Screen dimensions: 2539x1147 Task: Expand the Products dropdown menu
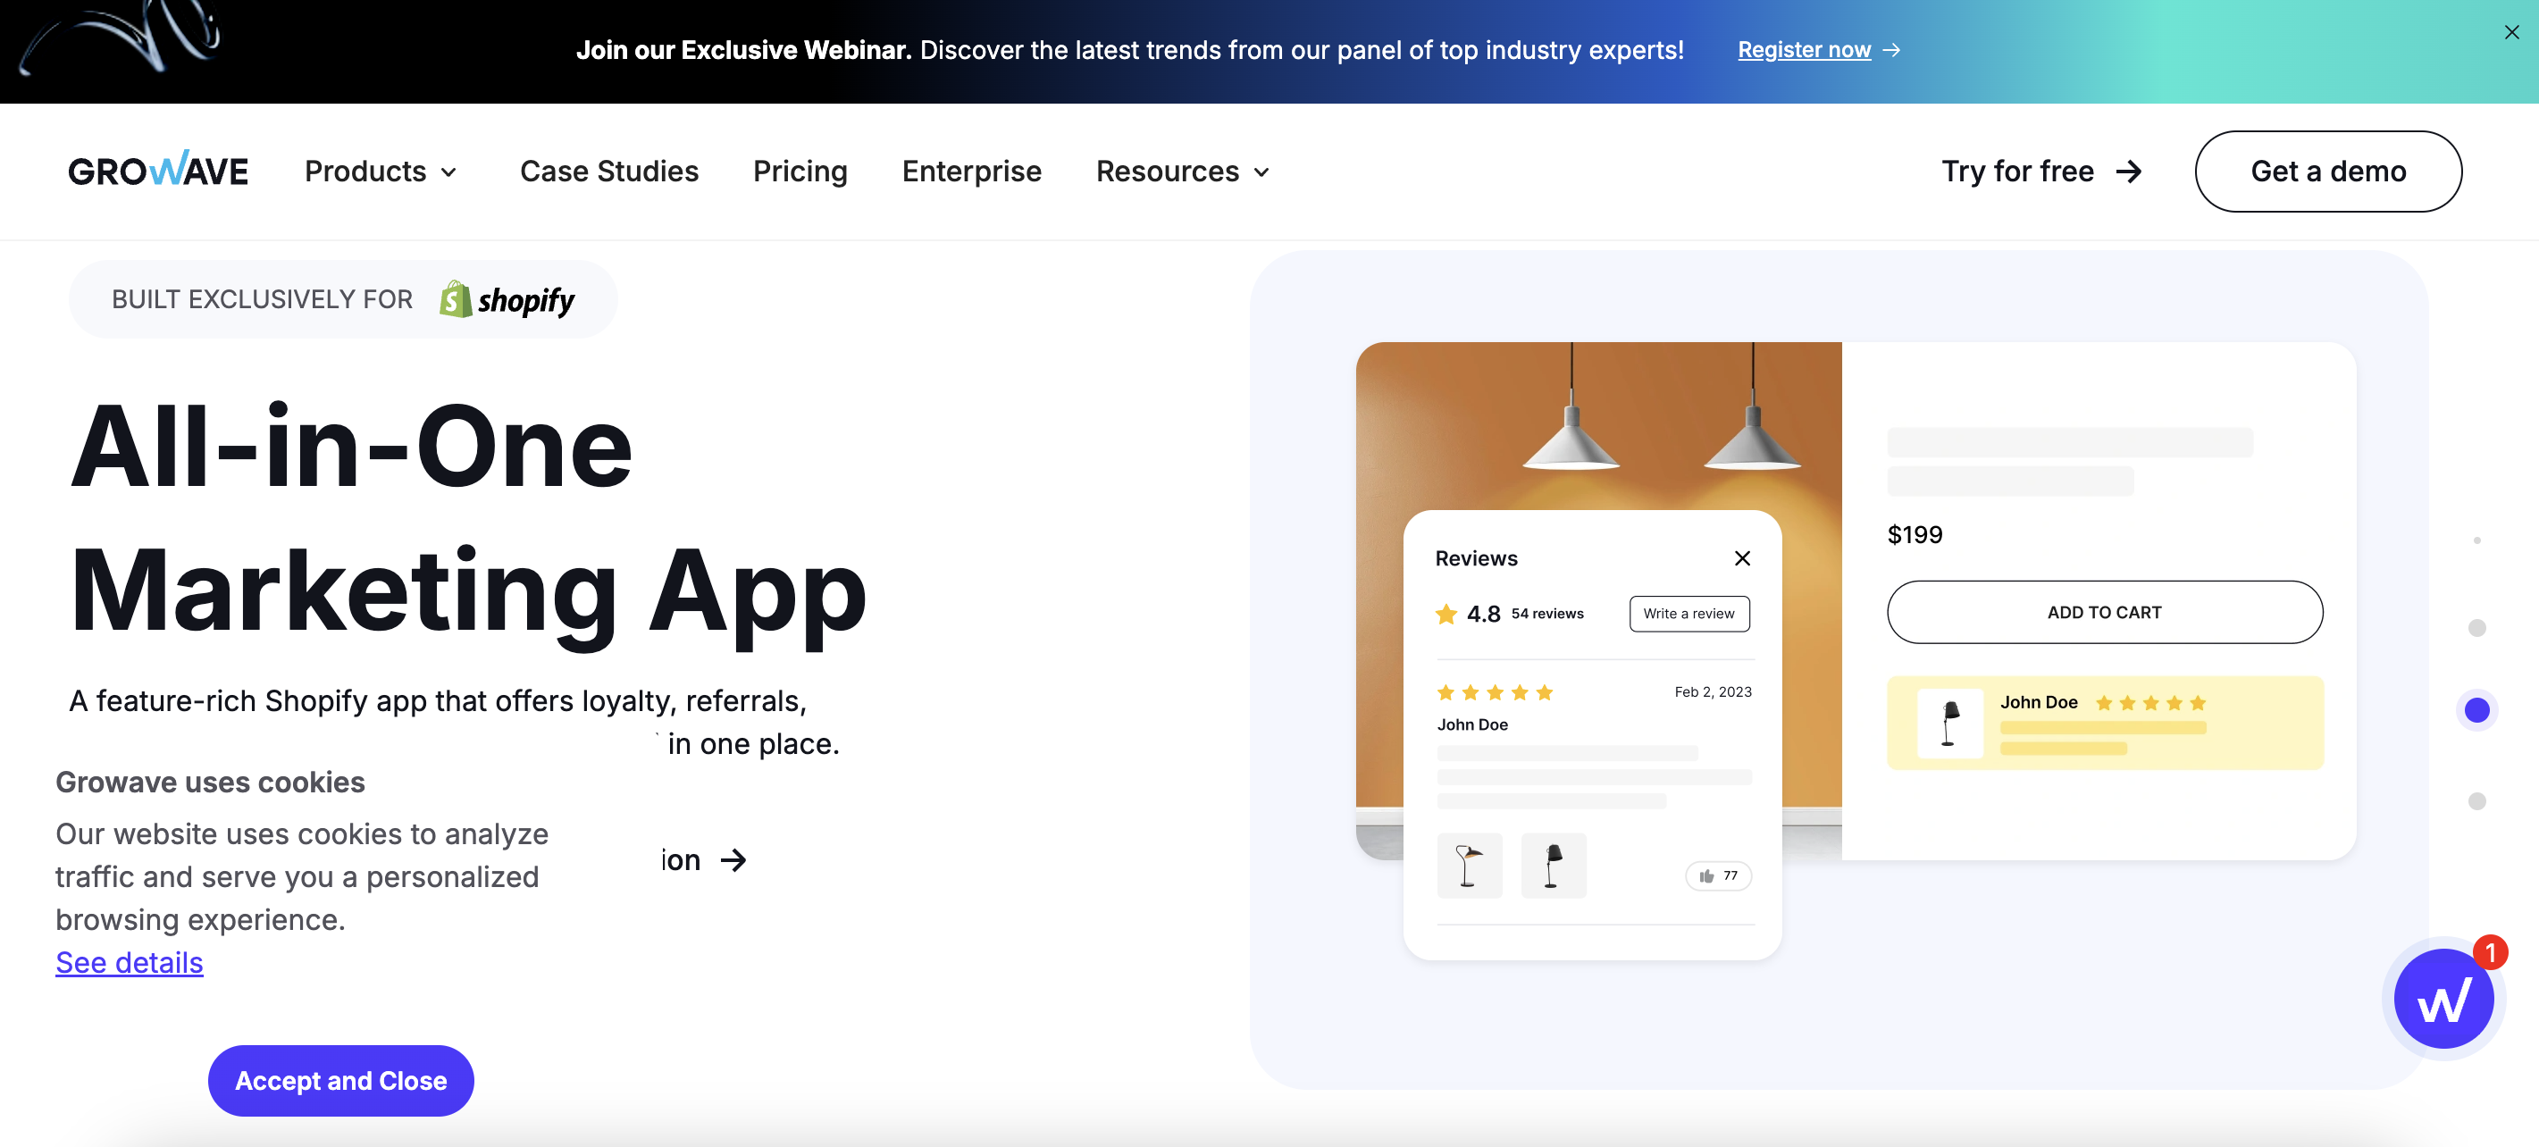381,172
